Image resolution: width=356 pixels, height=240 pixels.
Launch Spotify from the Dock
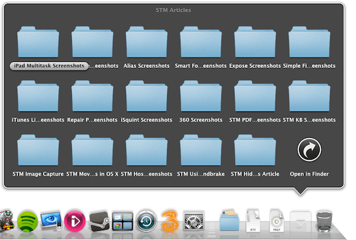click(28, 221)
